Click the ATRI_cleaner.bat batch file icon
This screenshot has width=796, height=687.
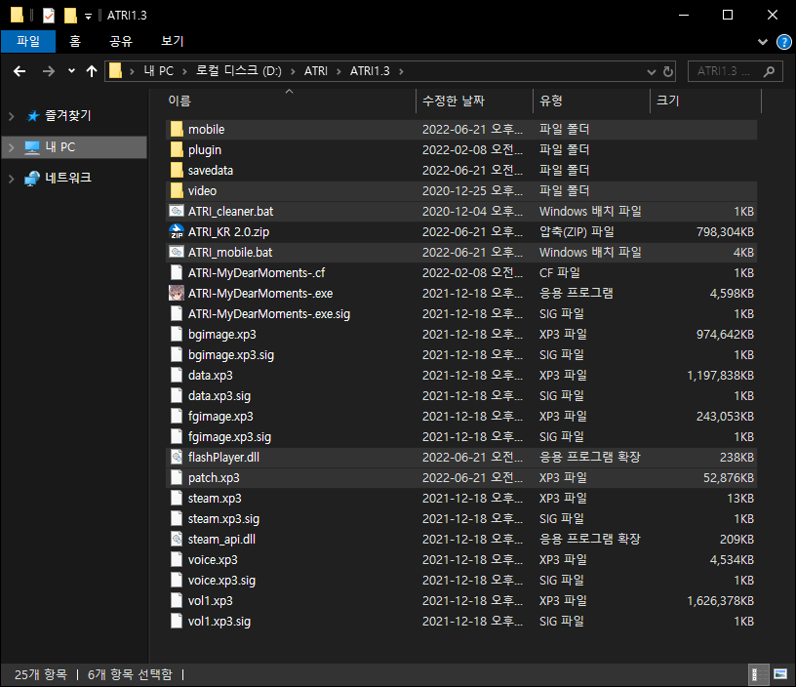(x=177, y=211)
